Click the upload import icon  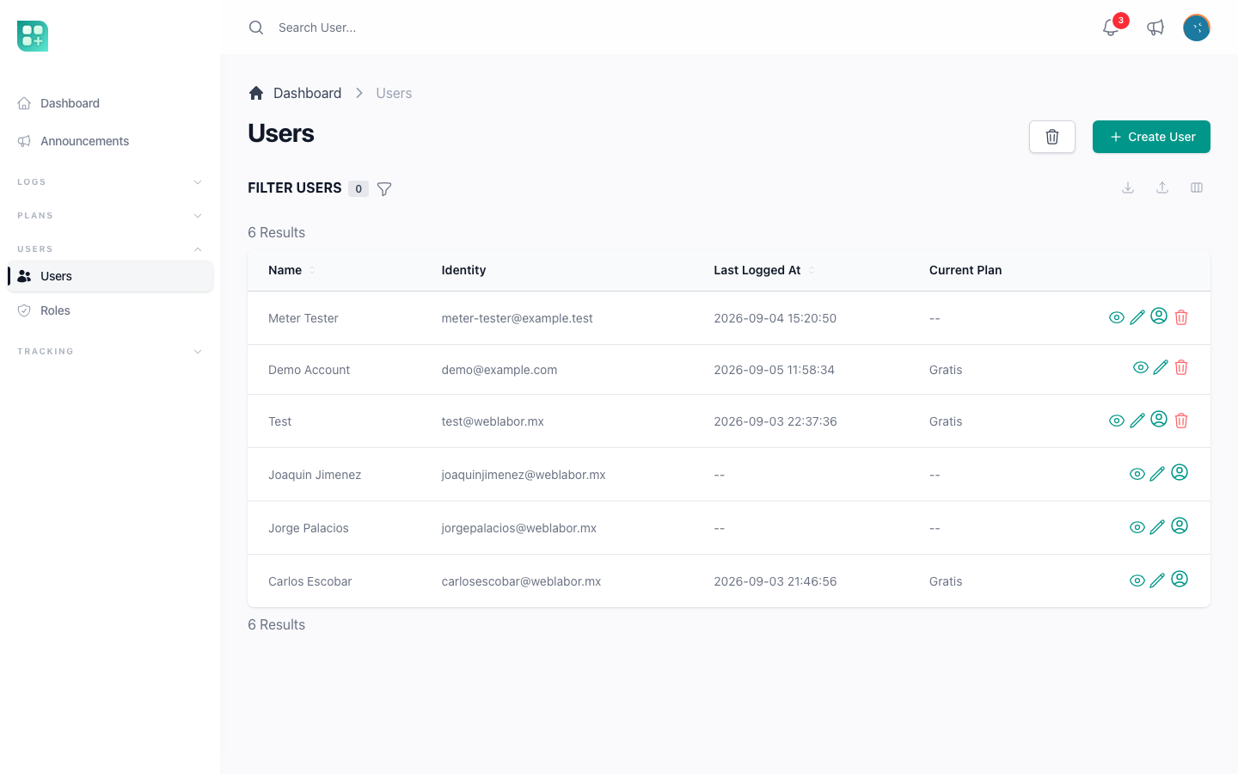coord(1162,187)
